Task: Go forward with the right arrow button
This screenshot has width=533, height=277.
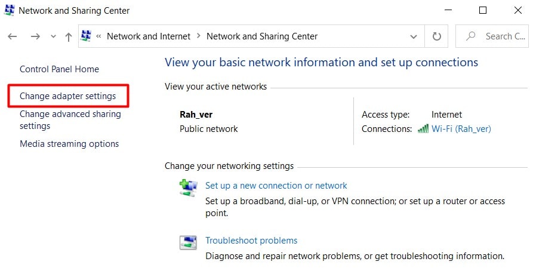Action: [35, 36]
